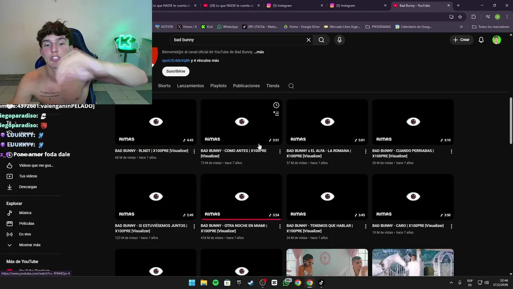Image resolution: width=513 pixels, height=289 pixels.
Task: Open Epic Games Launcher from taskbar
Action: 239,283
